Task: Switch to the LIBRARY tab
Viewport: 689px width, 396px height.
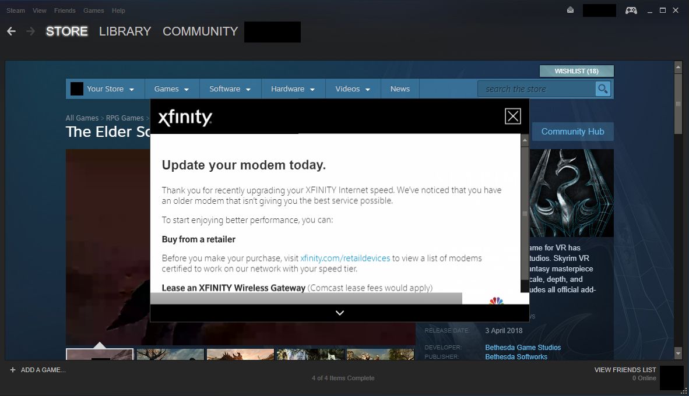Action: [x=125, y=31]
